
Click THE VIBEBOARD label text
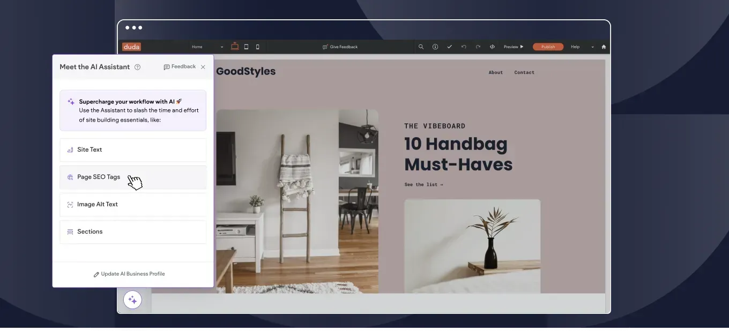pyautogui.click(x=435, y=126)
